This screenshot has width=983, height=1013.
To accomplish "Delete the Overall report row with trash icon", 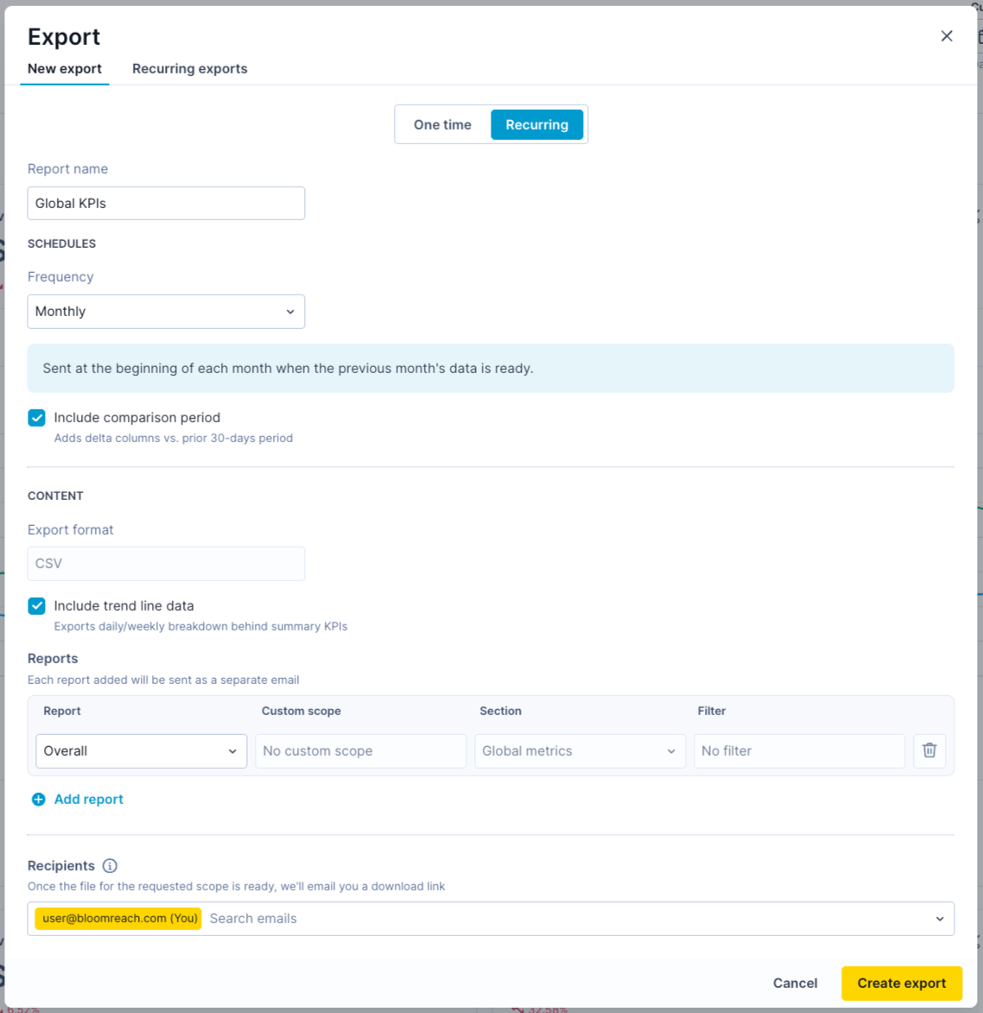I will [x=929, y=750].
